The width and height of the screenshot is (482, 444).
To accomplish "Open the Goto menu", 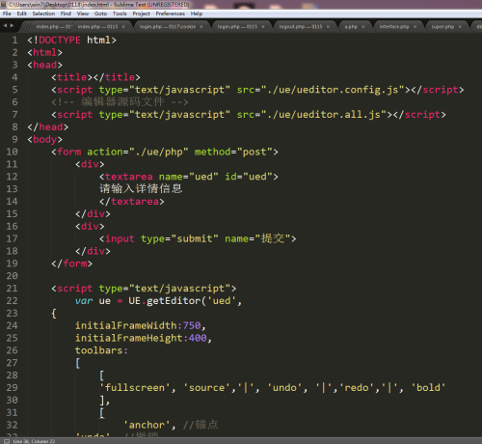I will (x=100, y=14).
